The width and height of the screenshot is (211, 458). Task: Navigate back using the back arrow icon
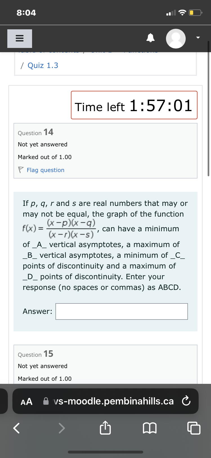pyautogui.click(x=16, y=428)
